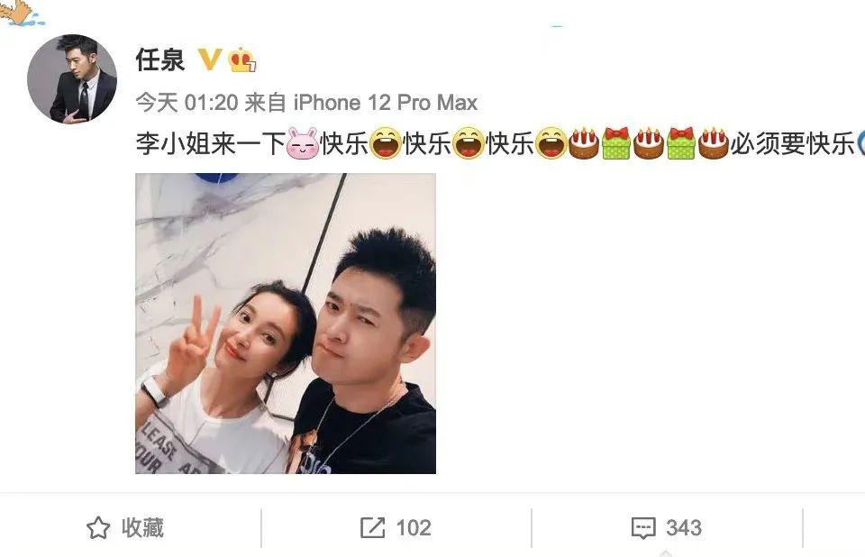Screen dimensions: 865x557
Task: Enlarge the selfie photo in the post
Action: point(286,324)
